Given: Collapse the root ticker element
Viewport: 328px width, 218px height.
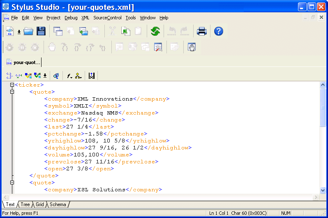Looking at the screenshot, I should point(12,85).
